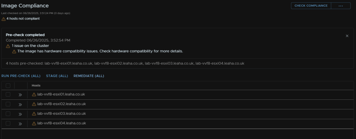Toggle the select-all hosts header checkbox
Viewport: 356px width, 139px height.
8,85
